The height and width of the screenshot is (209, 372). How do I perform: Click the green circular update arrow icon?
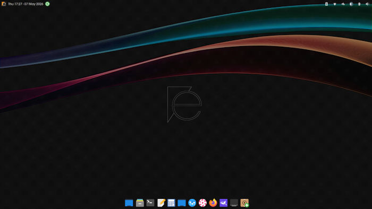47,4
